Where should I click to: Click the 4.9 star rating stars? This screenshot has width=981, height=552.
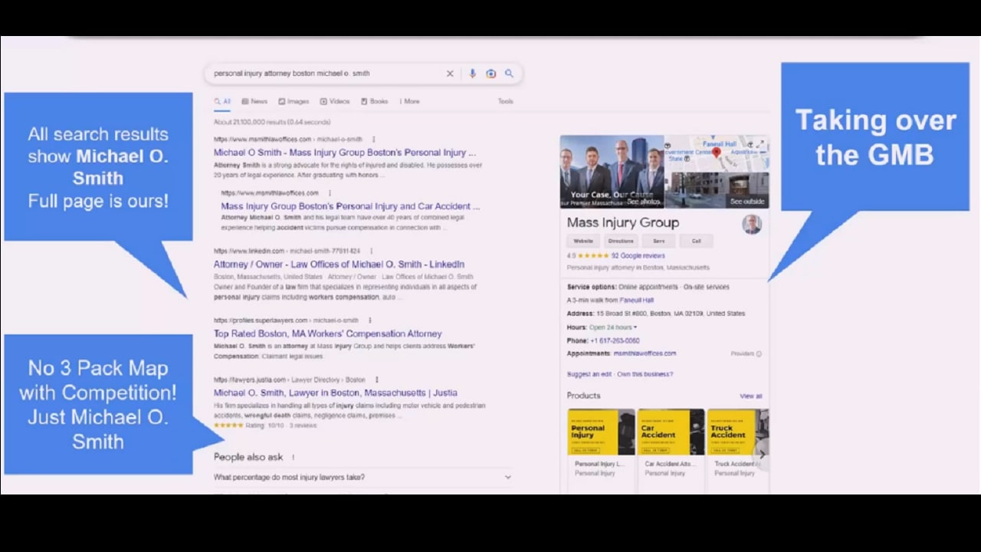click(x=592, y=255)
